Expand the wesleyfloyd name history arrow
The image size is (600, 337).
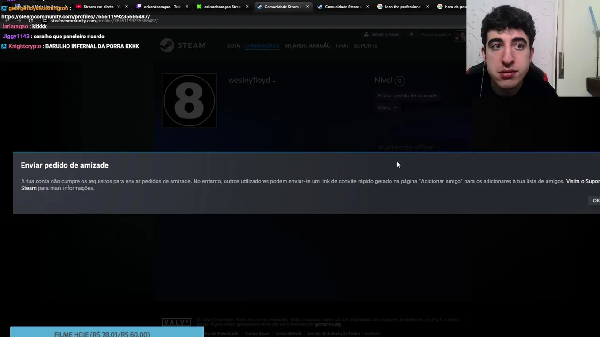click(274, 81)
